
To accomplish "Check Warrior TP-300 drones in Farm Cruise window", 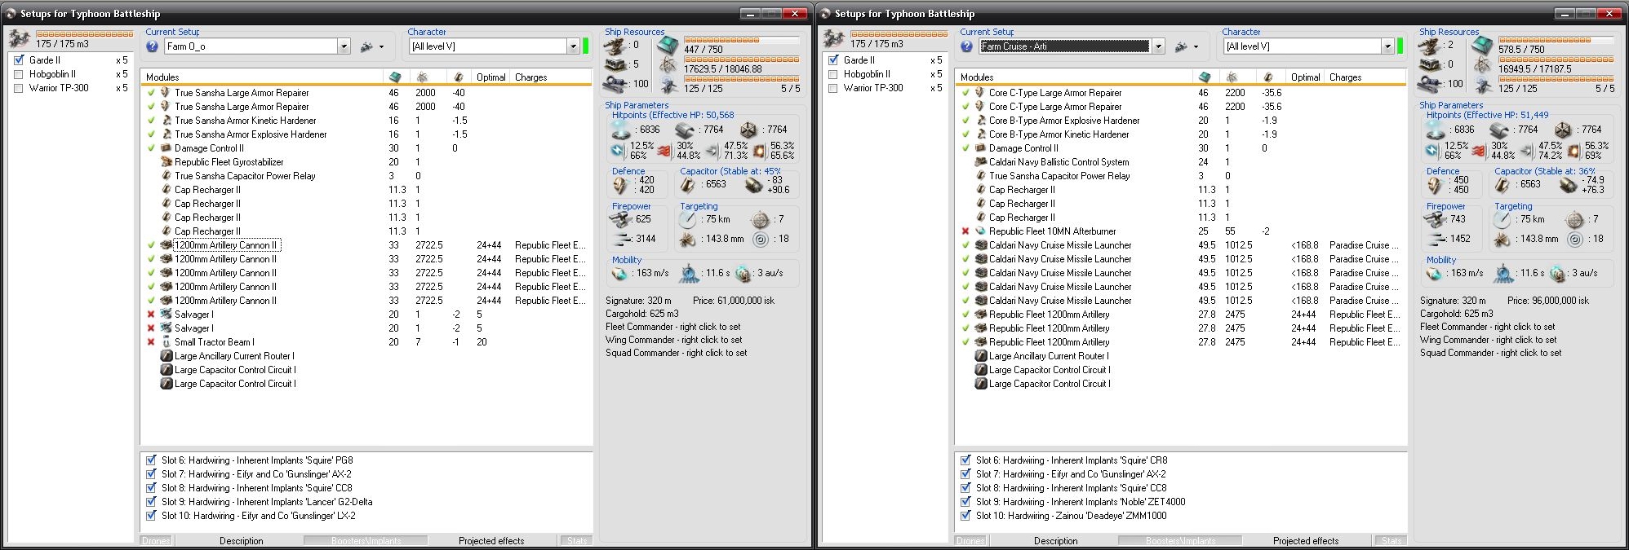I will pyautogui.click(x=833, y=88).
